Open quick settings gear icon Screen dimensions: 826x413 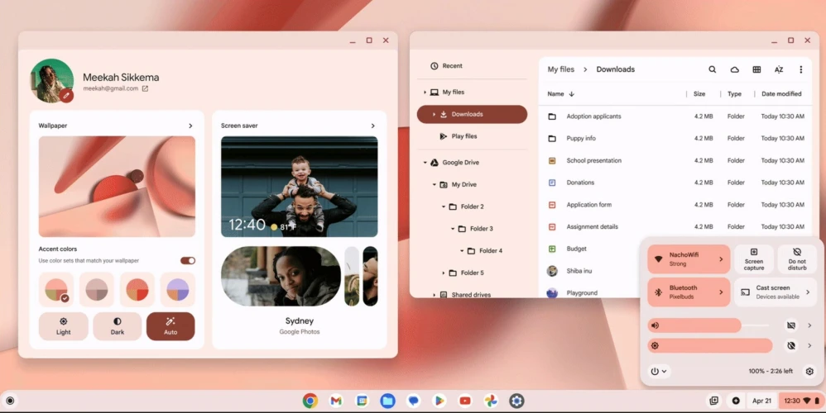click(x=809, y=372)
